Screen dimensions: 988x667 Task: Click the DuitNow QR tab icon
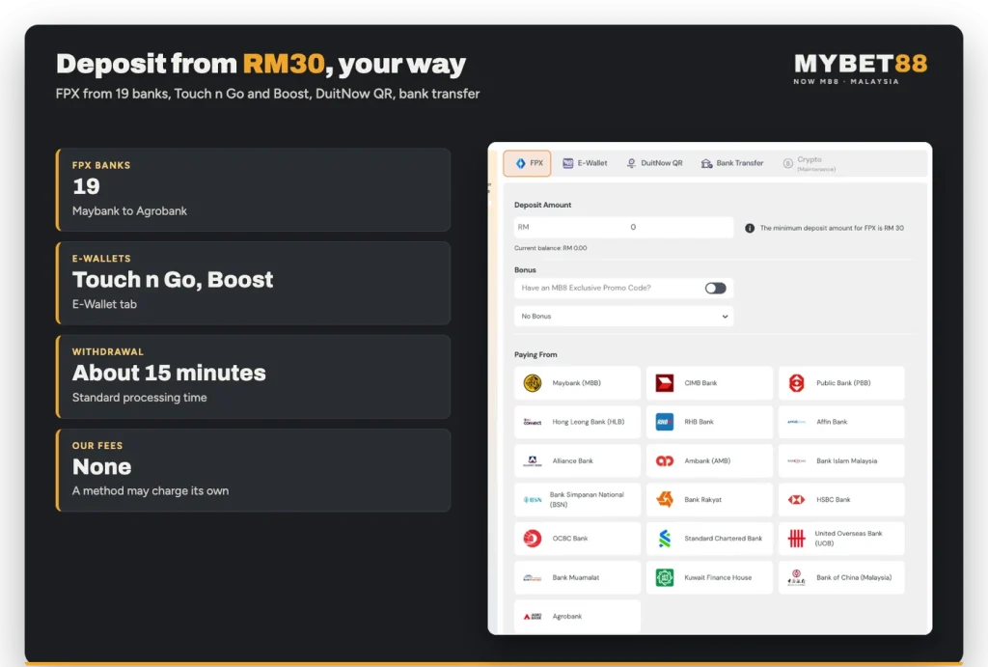(631, 163)
